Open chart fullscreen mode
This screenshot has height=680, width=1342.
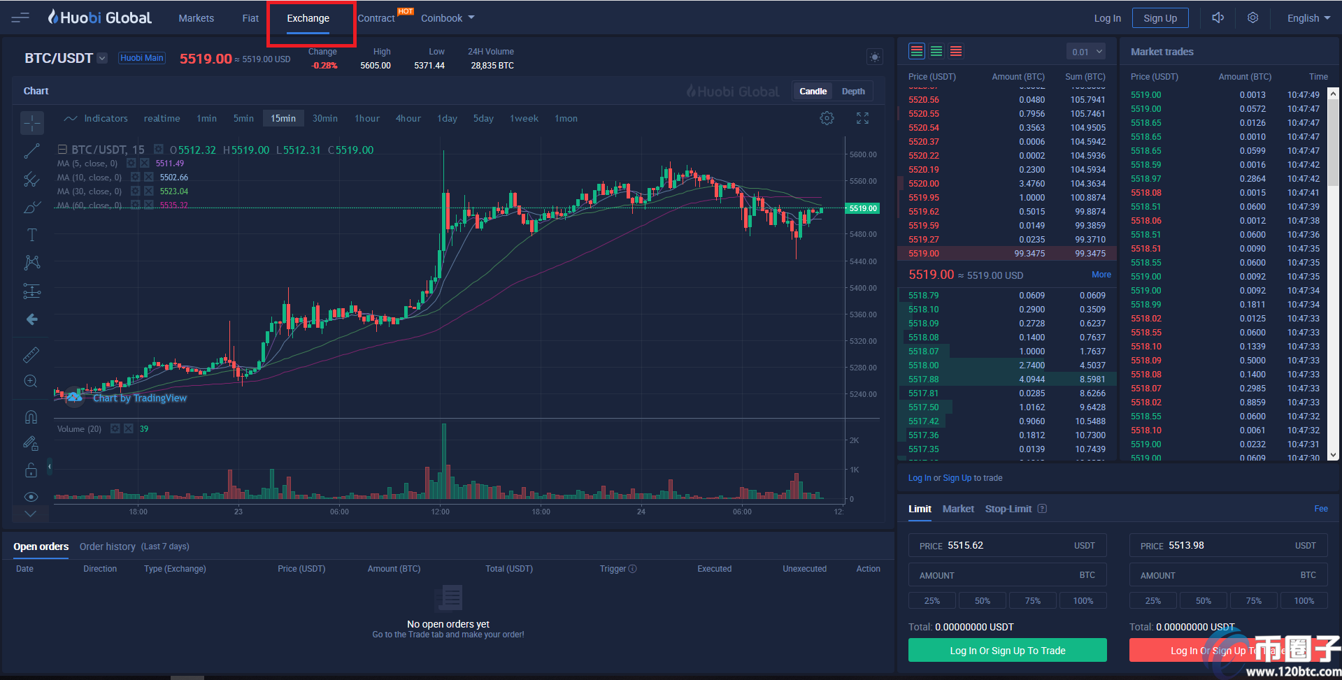pos(862,119)
